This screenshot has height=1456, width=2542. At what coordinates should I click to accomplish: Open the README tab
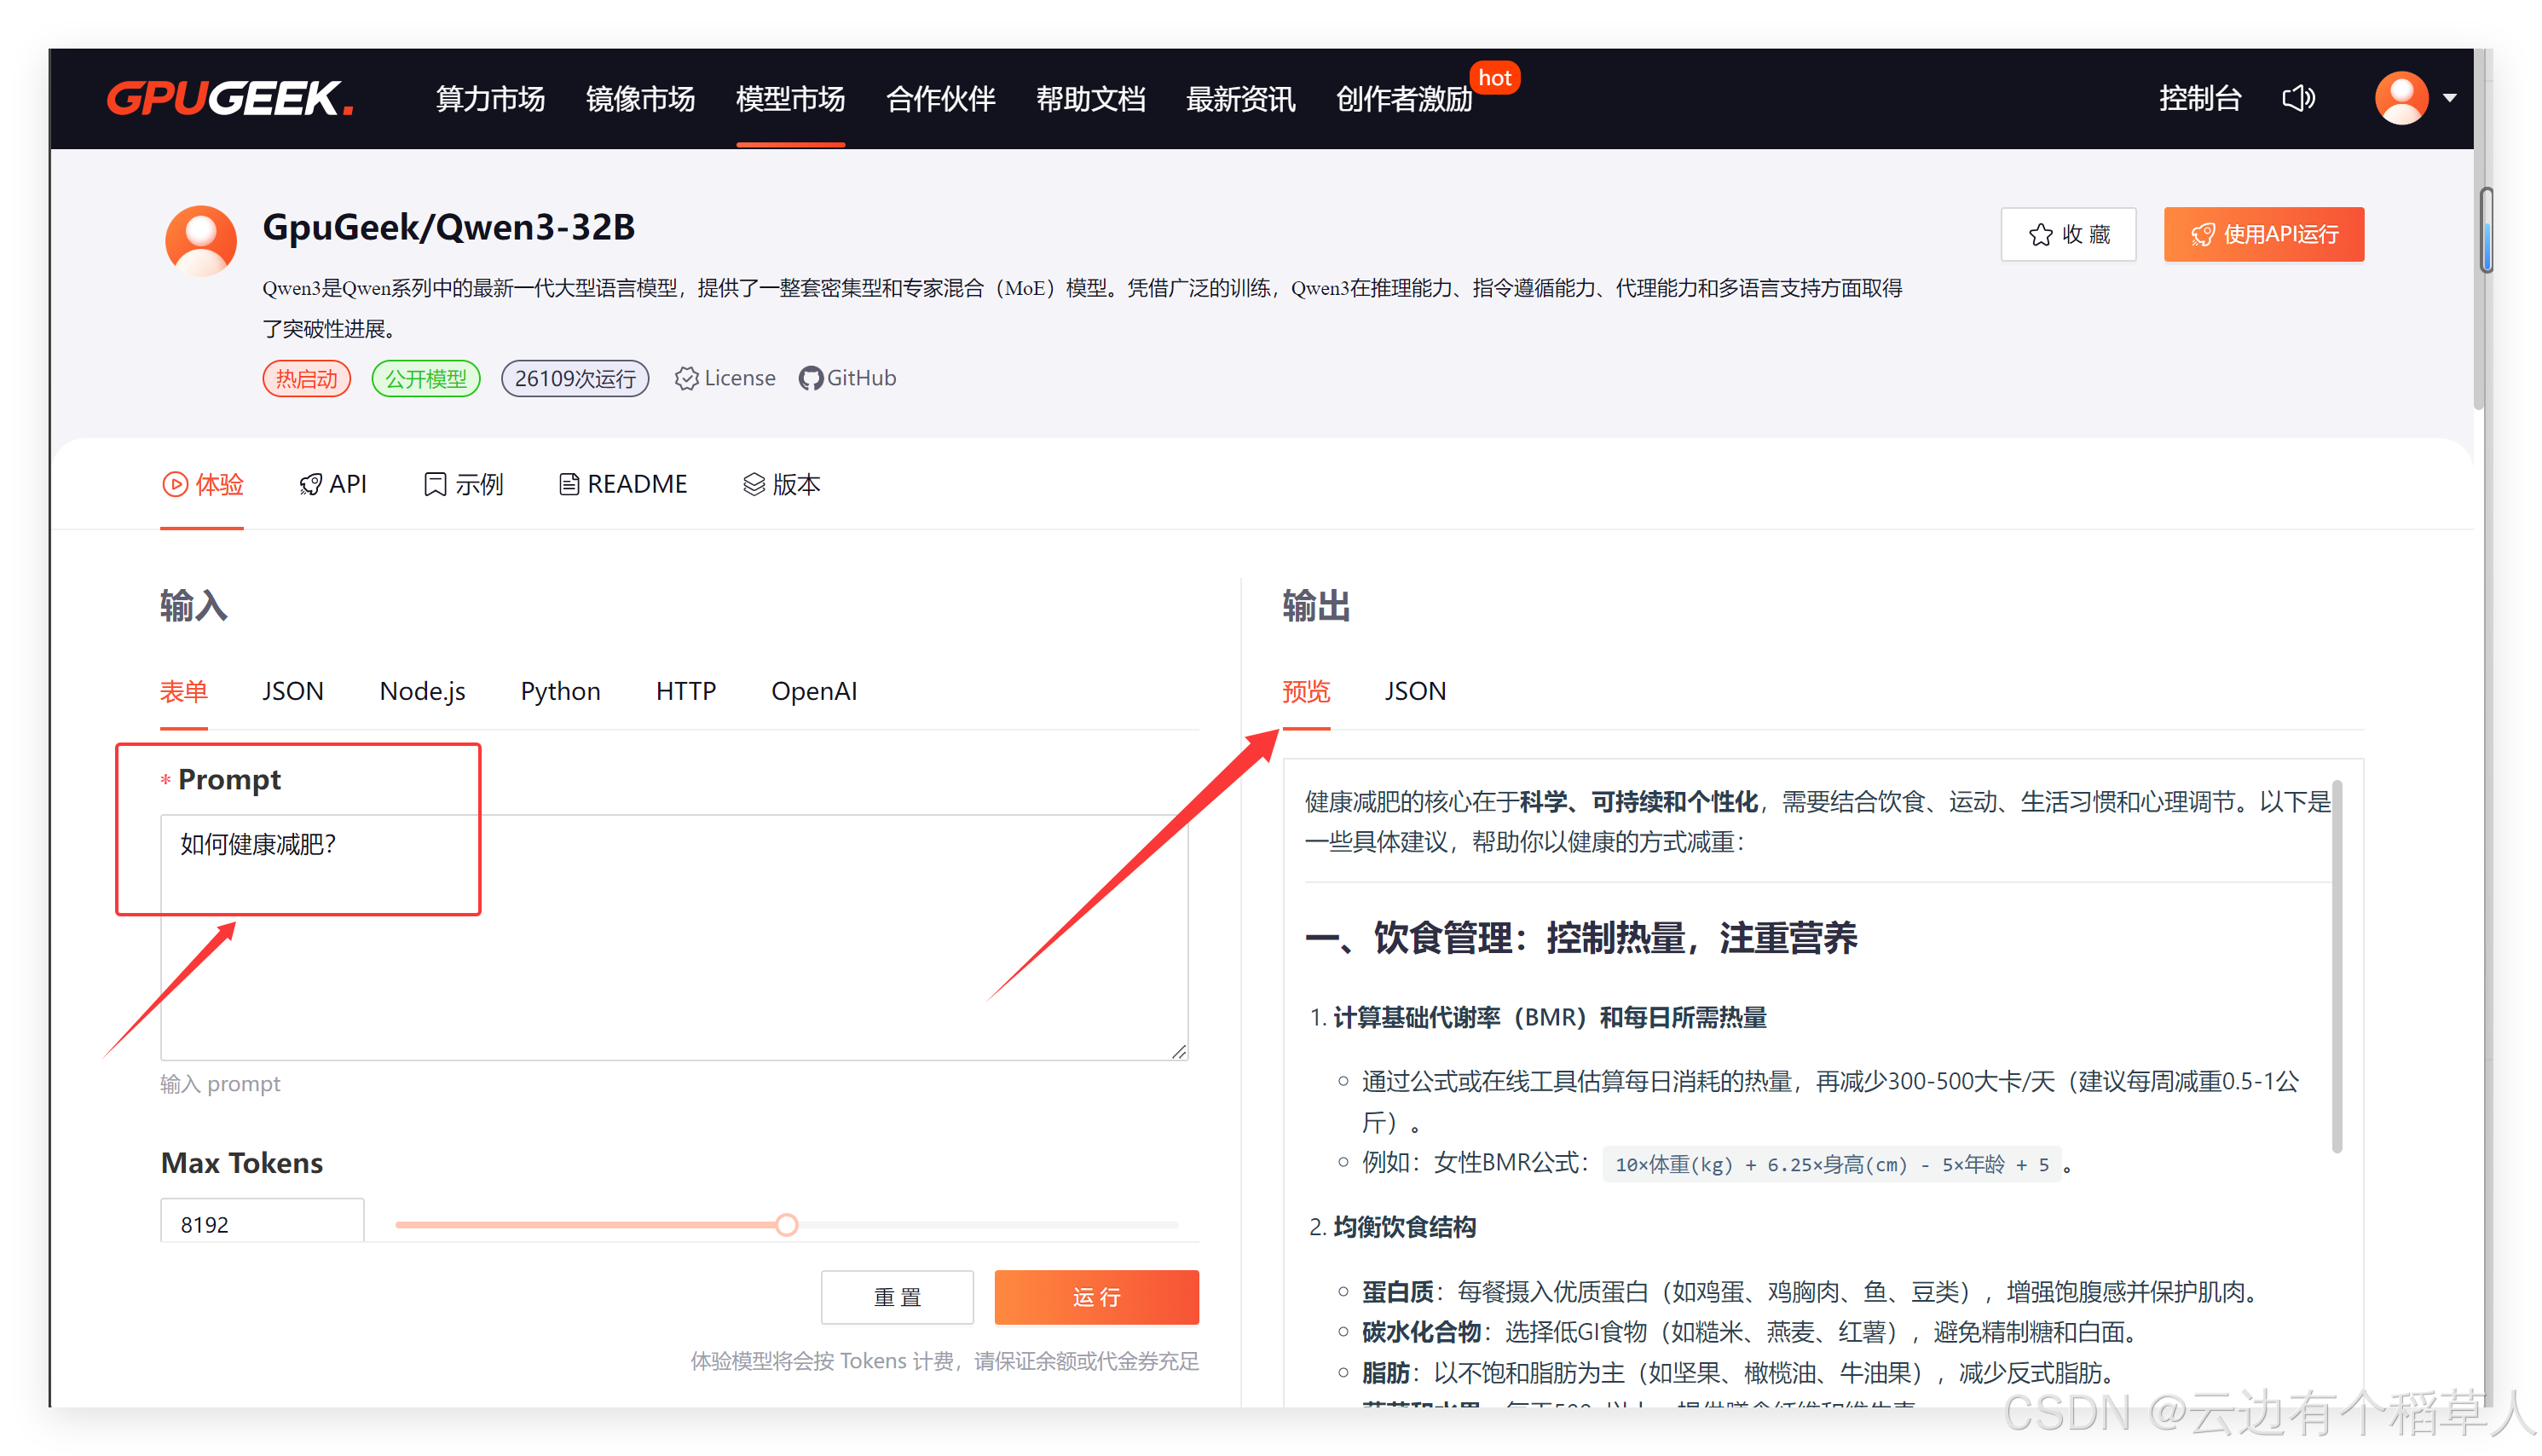click(x=623, y=484)
